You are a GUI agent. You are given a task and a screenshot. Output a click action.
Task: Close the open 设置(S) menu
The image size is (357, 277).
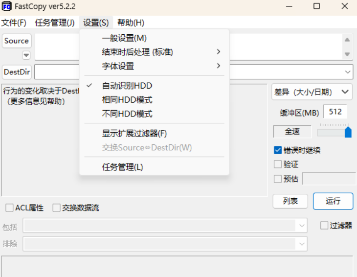click(x=96, y=23)
